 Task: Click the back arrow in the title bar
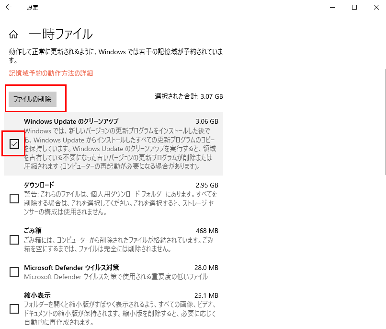coord(9,7)
